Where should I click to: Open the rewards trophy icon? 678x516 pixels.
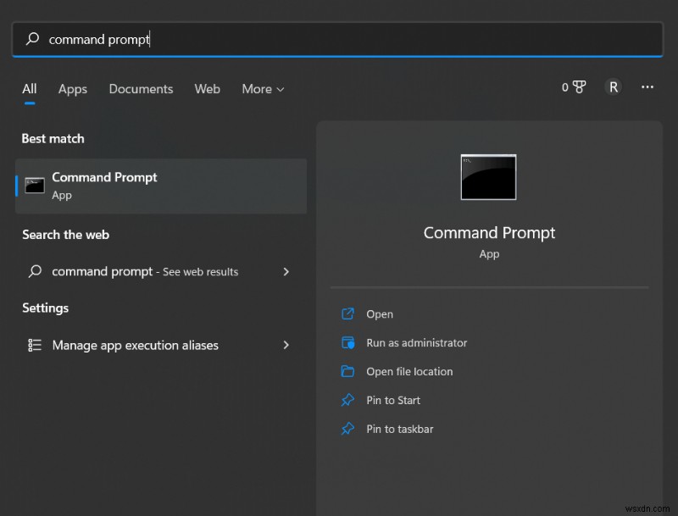[x=580, y=87]
